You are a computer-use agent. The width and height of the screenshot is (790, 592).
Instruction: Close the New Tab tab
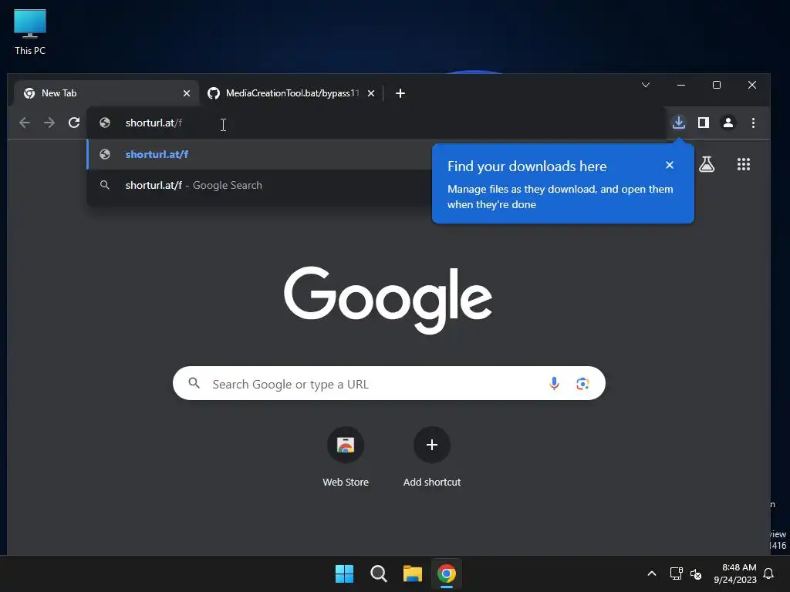click(187, 93)
